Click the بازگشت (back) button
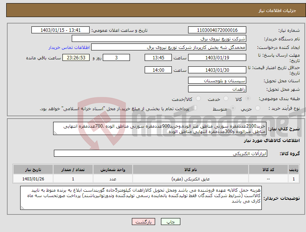Screen dimensions: 306x232 (143, 222)
